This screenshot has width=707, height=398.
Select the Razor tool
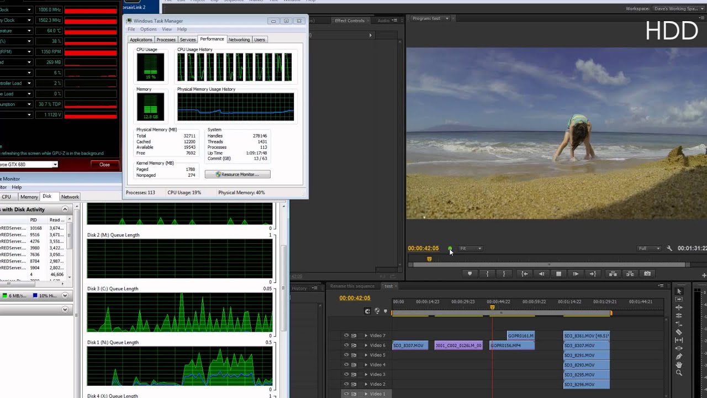[x=679, y=332]
